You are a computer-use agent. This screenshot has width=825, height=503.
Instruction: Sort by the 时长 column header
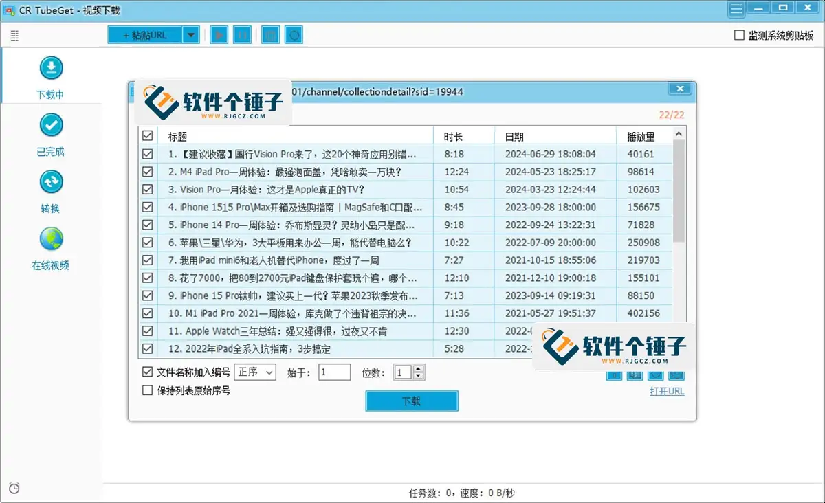[464, 136]
